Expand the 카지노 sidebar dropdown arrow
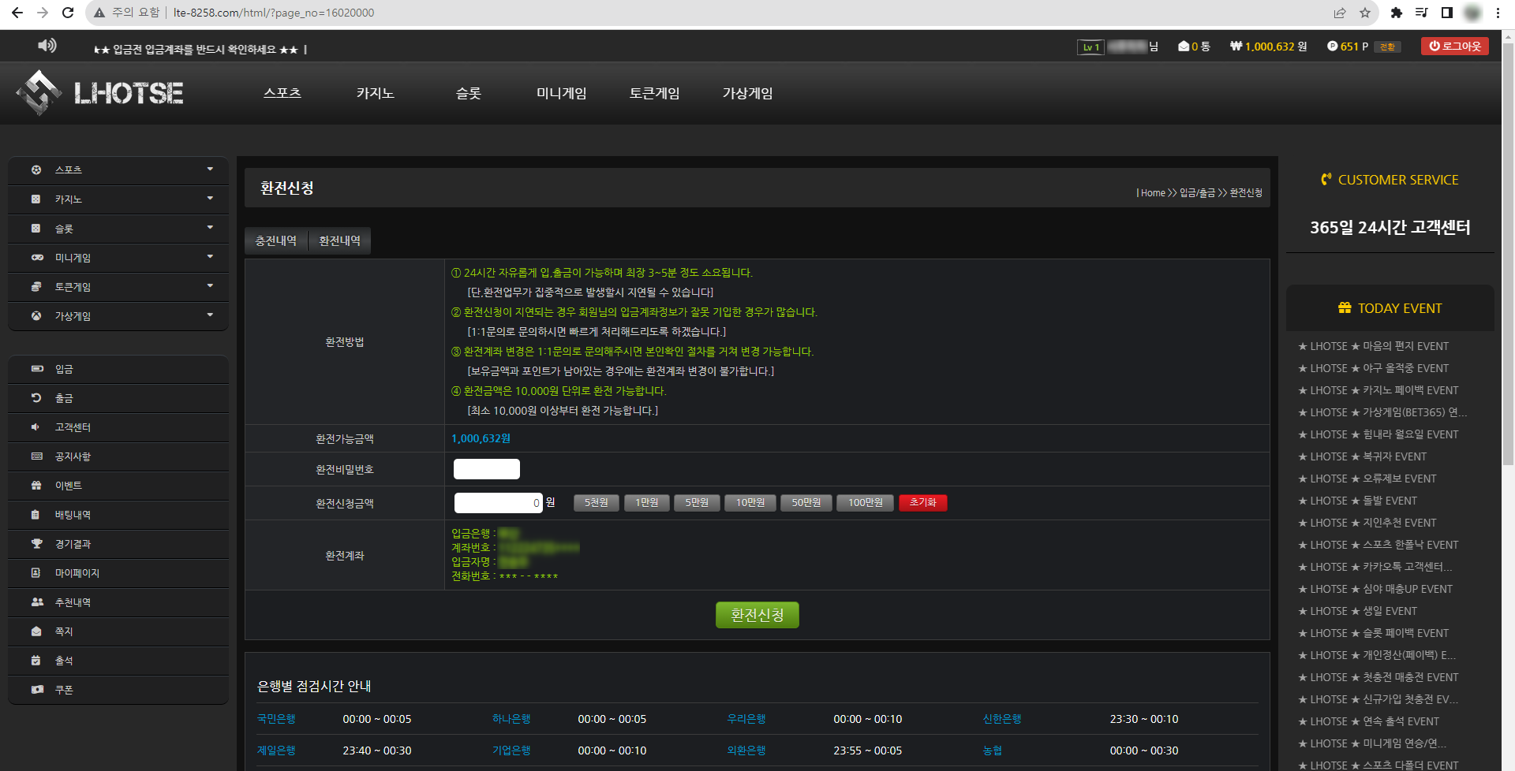Image resolution: width=1515 pixels, height=771 pixels. click(x=210, y=198)
